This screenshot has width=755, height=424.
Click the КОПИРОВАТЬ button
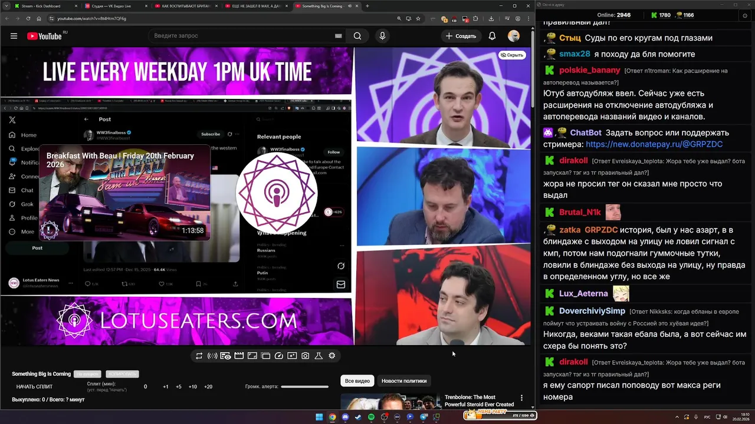click(x=122, y=374)
